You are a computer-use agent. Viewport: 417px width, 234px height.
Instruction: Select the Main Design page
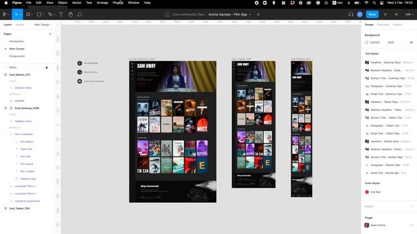tap(17, 49)
